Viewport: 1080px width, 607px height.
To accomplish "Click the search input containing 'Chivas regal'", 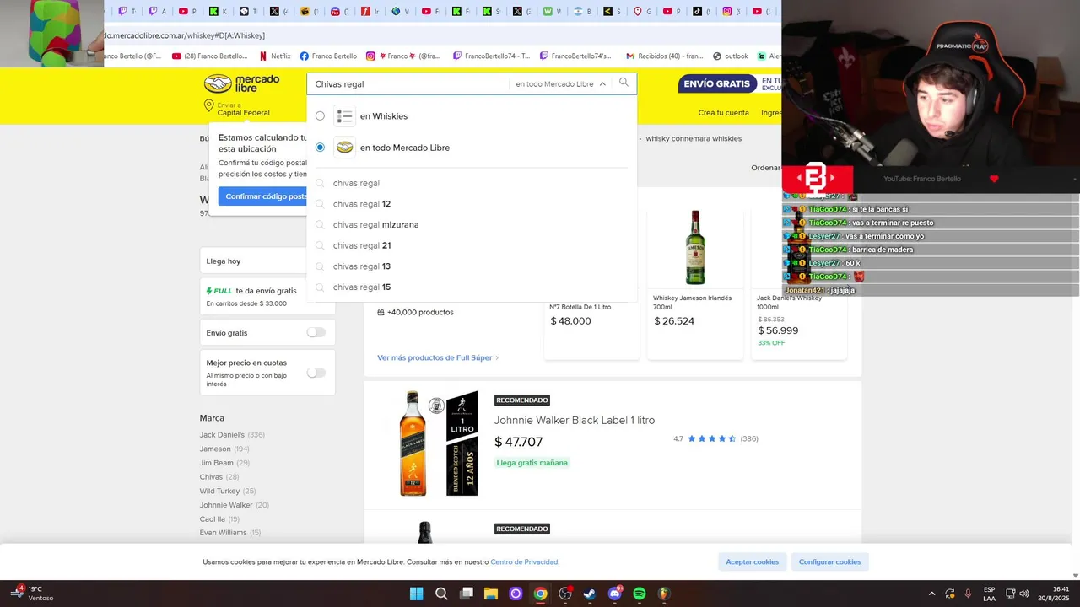I will (x=409, y=84).
